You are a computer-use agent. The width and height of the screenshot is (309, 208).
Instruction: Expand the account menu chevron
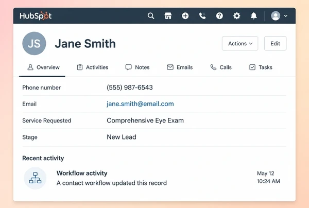(x=285, y=16)
